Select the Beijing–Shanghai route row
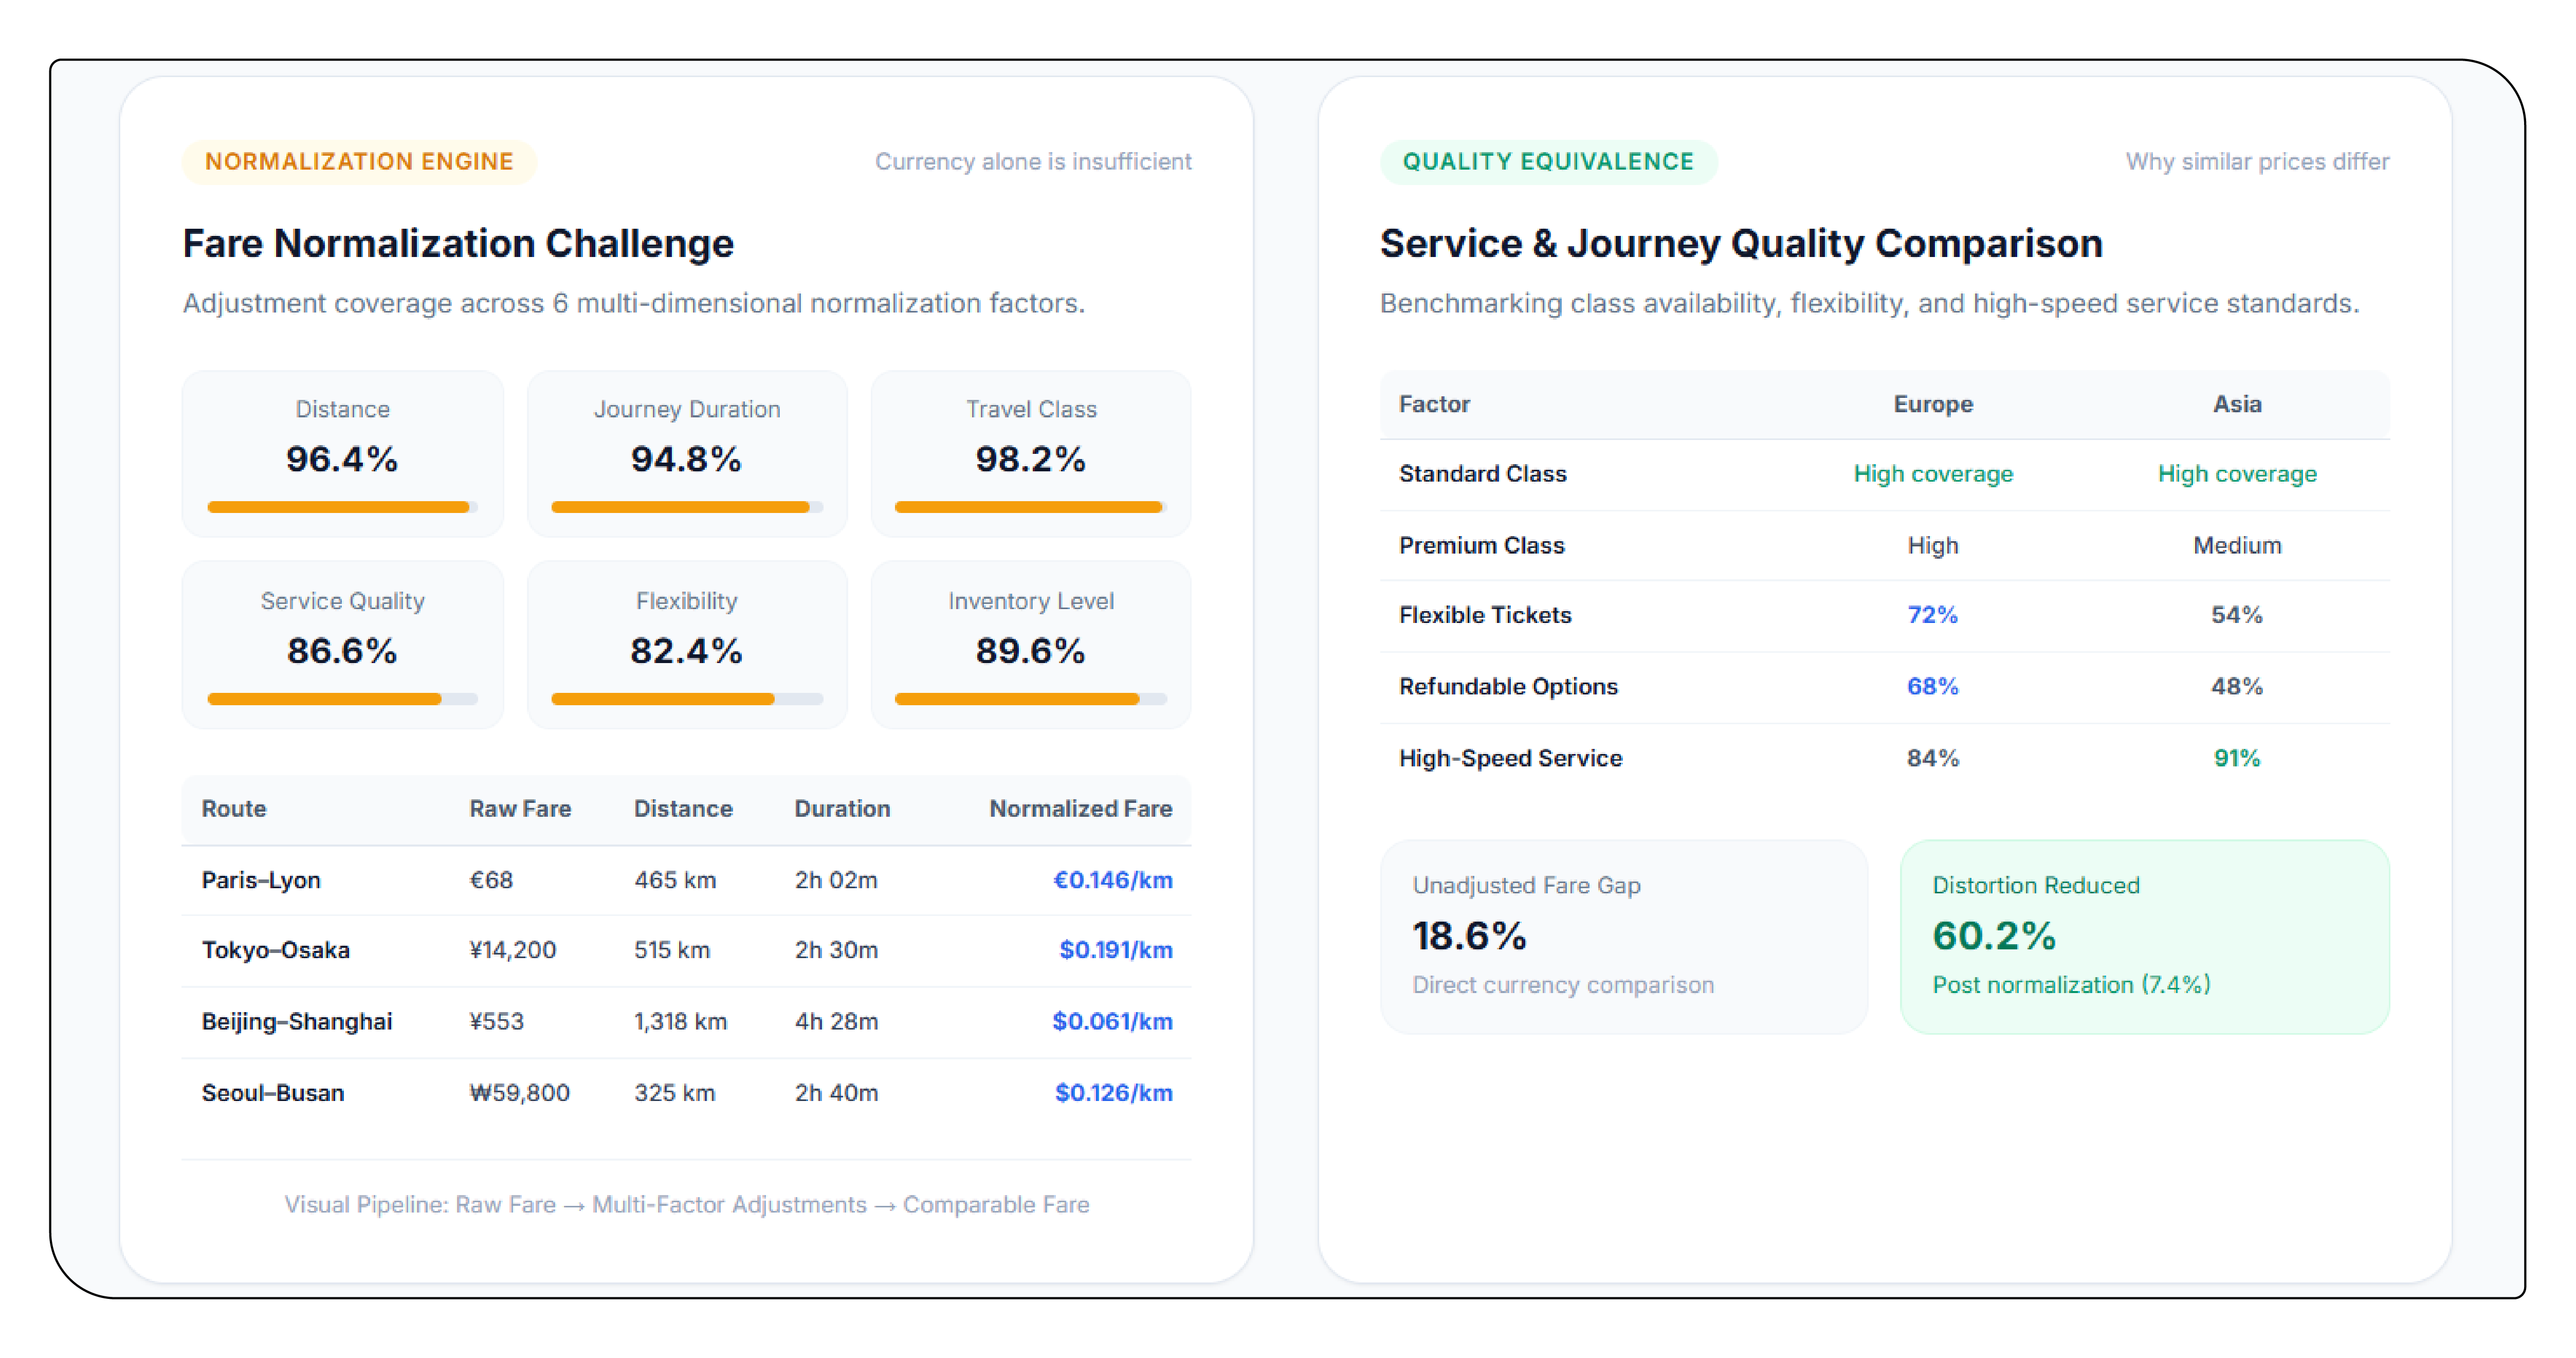This screenshot has height=1358, width=2576. [687, 1022]
